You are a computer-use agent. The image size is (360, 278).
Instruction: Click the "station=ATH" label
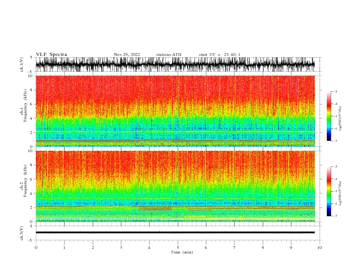click(169, 55)
